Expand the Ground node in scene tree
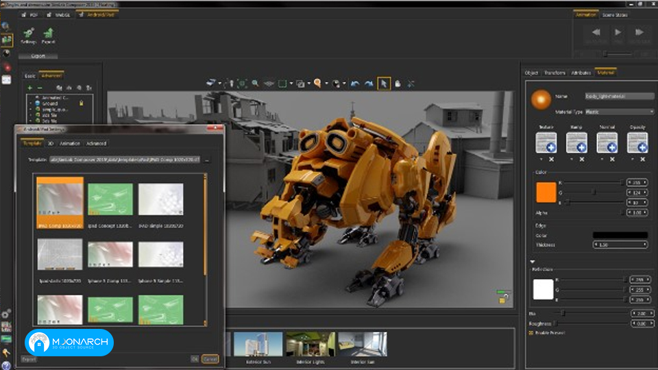Screen dimensions: 658x370 (x=31, y=103)
